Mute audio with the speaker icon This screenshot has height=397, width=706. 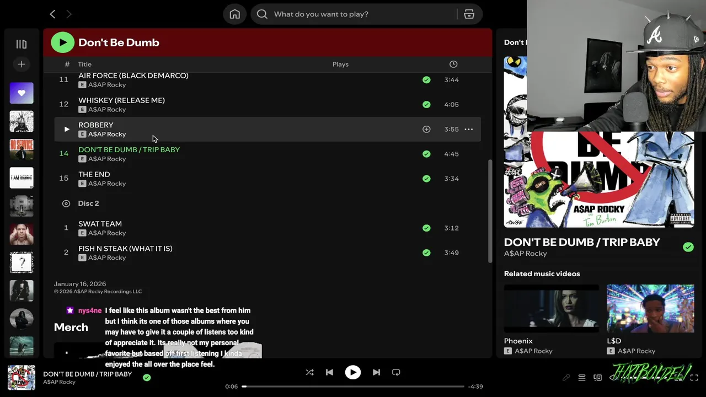(614, 378)
